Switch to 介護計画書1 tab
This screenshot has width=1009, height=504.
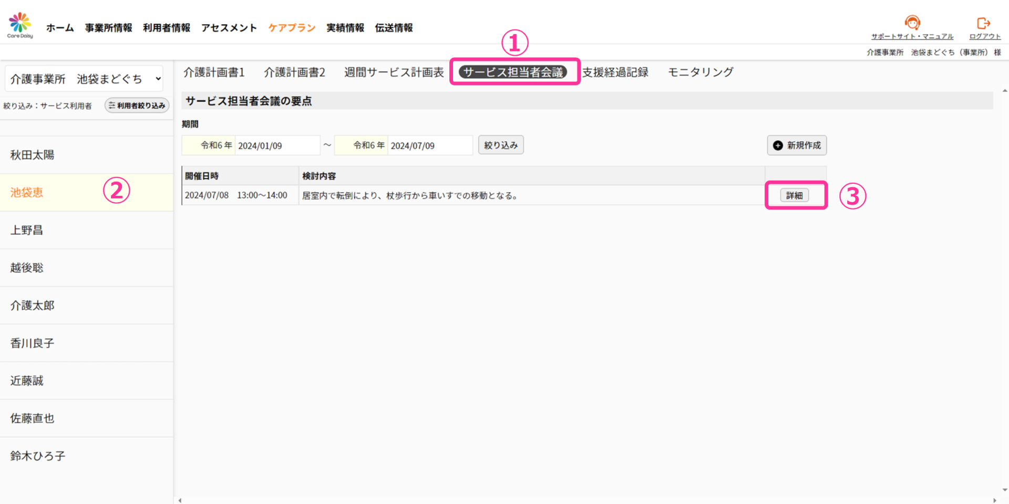pyautogui.click(x=214, y=72)
